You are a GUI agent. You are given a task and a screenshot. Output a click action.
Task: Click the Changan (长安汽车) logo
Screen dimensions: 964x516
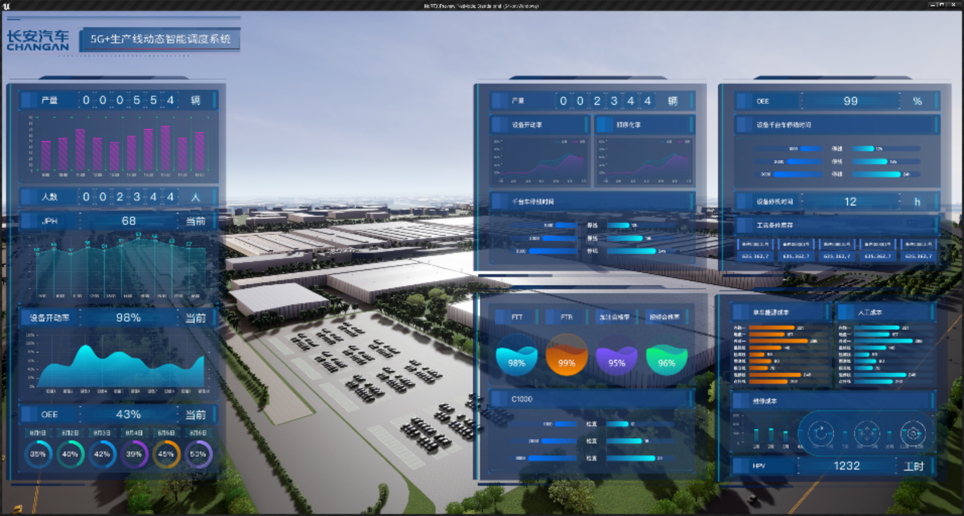pyautogui.click(x=38, y=40)
